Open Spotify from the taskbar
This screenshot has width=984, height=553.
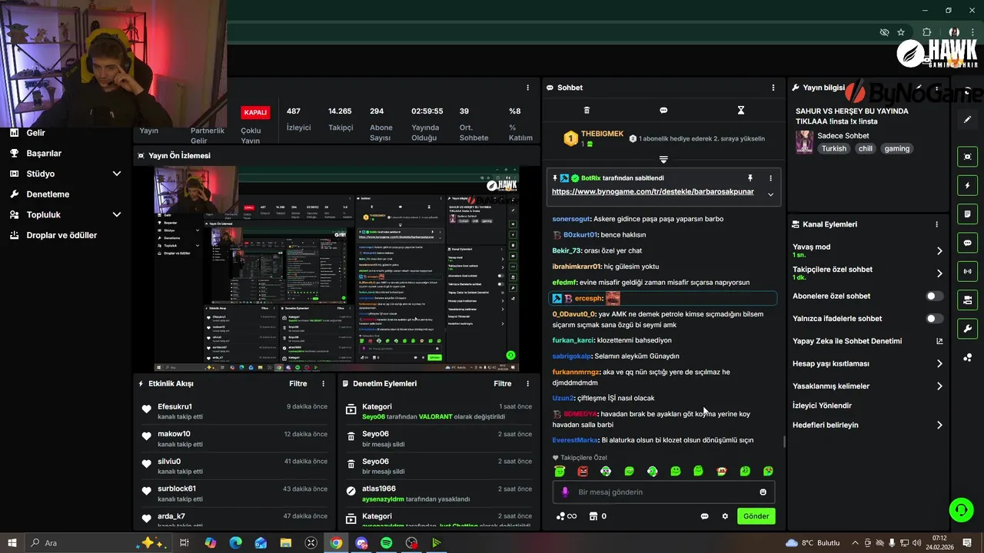[387, 543]
